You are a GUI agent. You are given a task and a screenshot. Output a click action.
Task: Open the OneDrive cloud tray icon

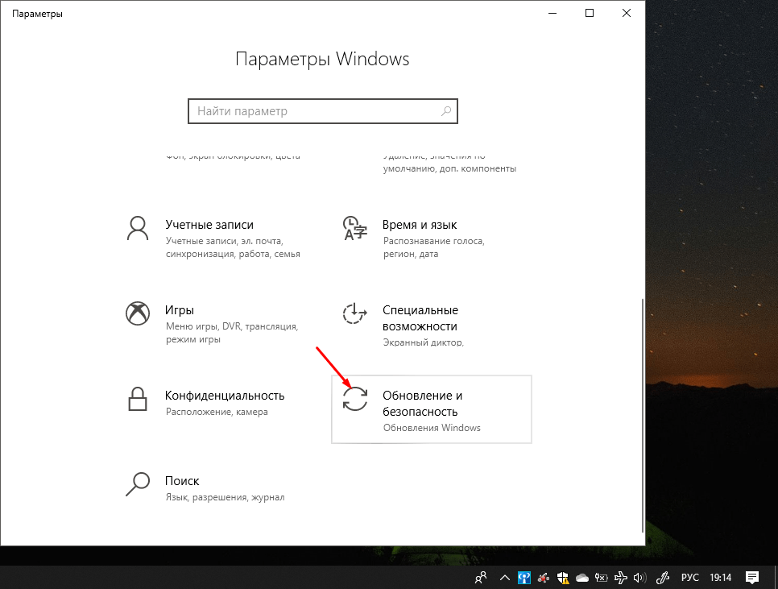[x=582, y=578]
